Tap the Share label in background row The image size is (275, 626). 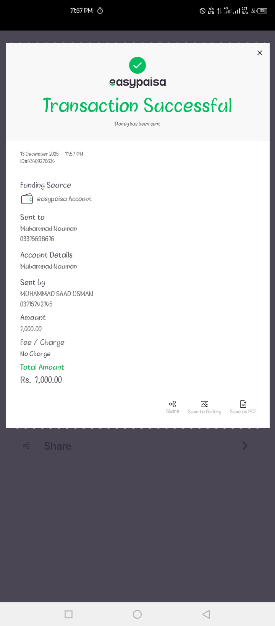click(58, 446)
